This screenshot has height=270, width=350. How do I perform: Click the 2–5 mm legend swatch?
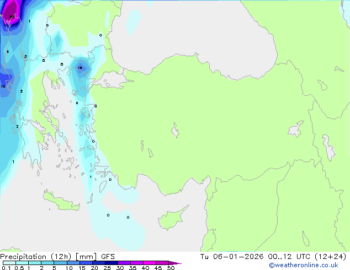point(47,263)
